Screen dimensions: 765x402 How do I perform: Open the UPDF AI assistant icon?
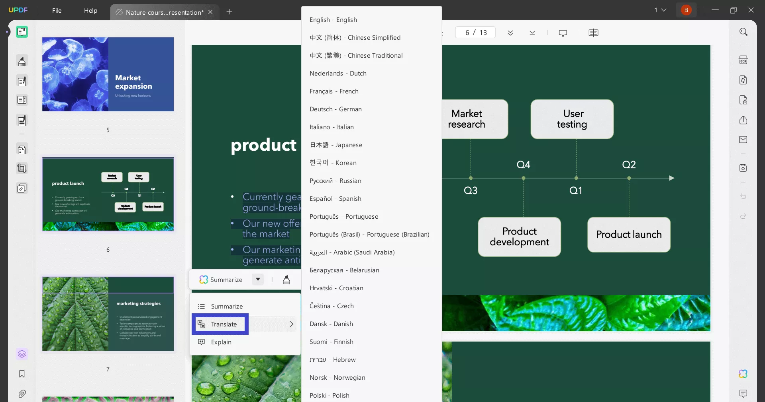(x=743, y=374)
